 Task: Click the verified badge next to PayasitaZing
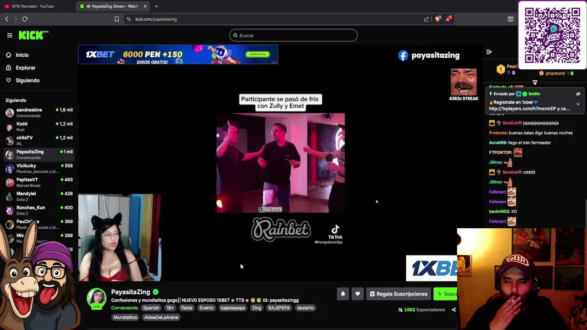coord(156,292)
